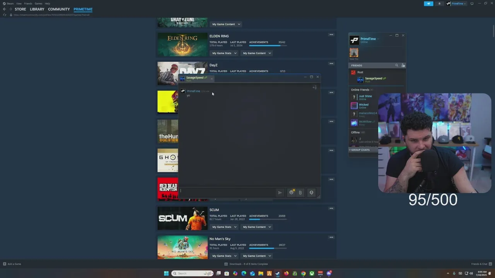Open Discord from the taskbar
Viewport: 495px width, 278px height.
click(x=329, y=273)
